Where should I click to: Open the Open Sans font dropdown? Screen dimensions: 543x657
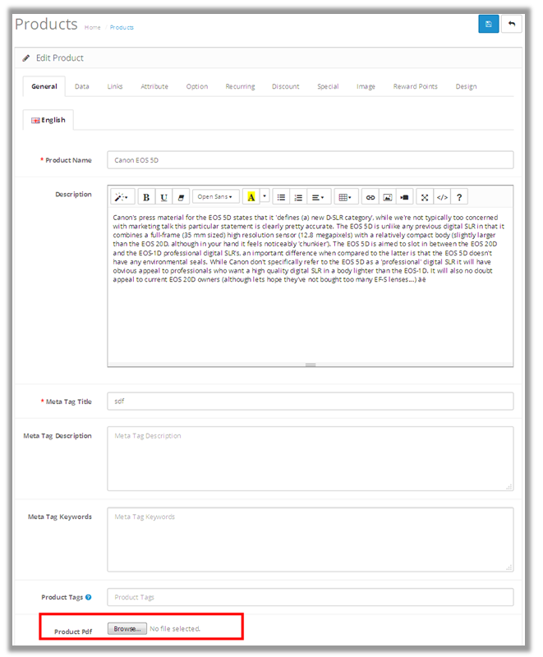pyautogui.click(x=215, y=196)
